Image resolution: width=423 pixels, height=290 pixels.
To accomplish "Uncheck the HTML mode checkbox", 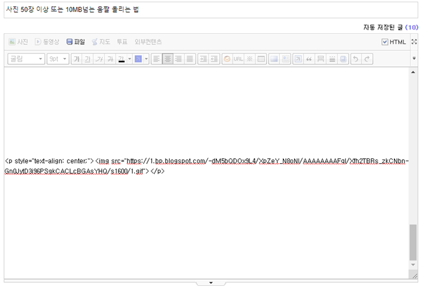I will pyautogui.click(x=385, y=42).
